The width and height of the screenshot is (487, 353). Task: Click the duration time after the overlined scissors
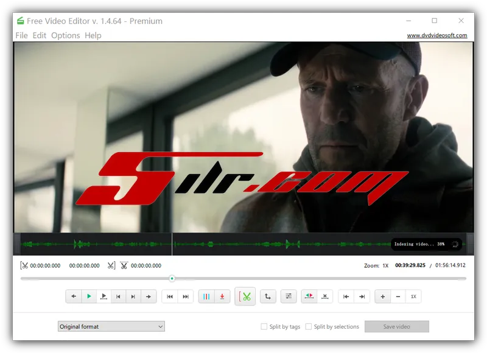pos(146,266)
